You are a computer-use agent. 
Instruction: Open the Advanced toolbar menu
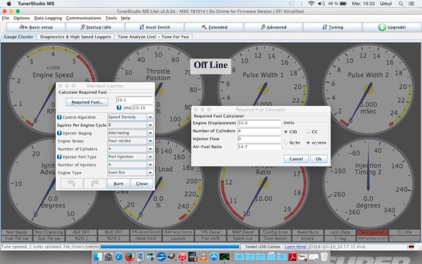coord(273,27)
